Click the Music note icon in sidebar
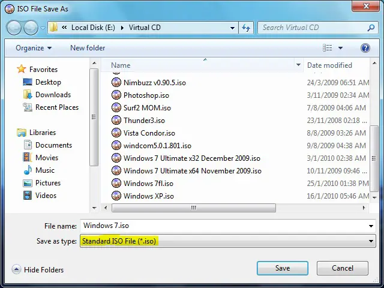Viewport: 384px width, 288px height. [28, 170]
